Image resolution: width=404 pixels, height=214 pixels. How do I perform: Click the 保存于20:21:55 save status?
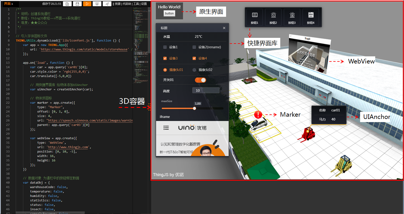[x=51, y=4]
